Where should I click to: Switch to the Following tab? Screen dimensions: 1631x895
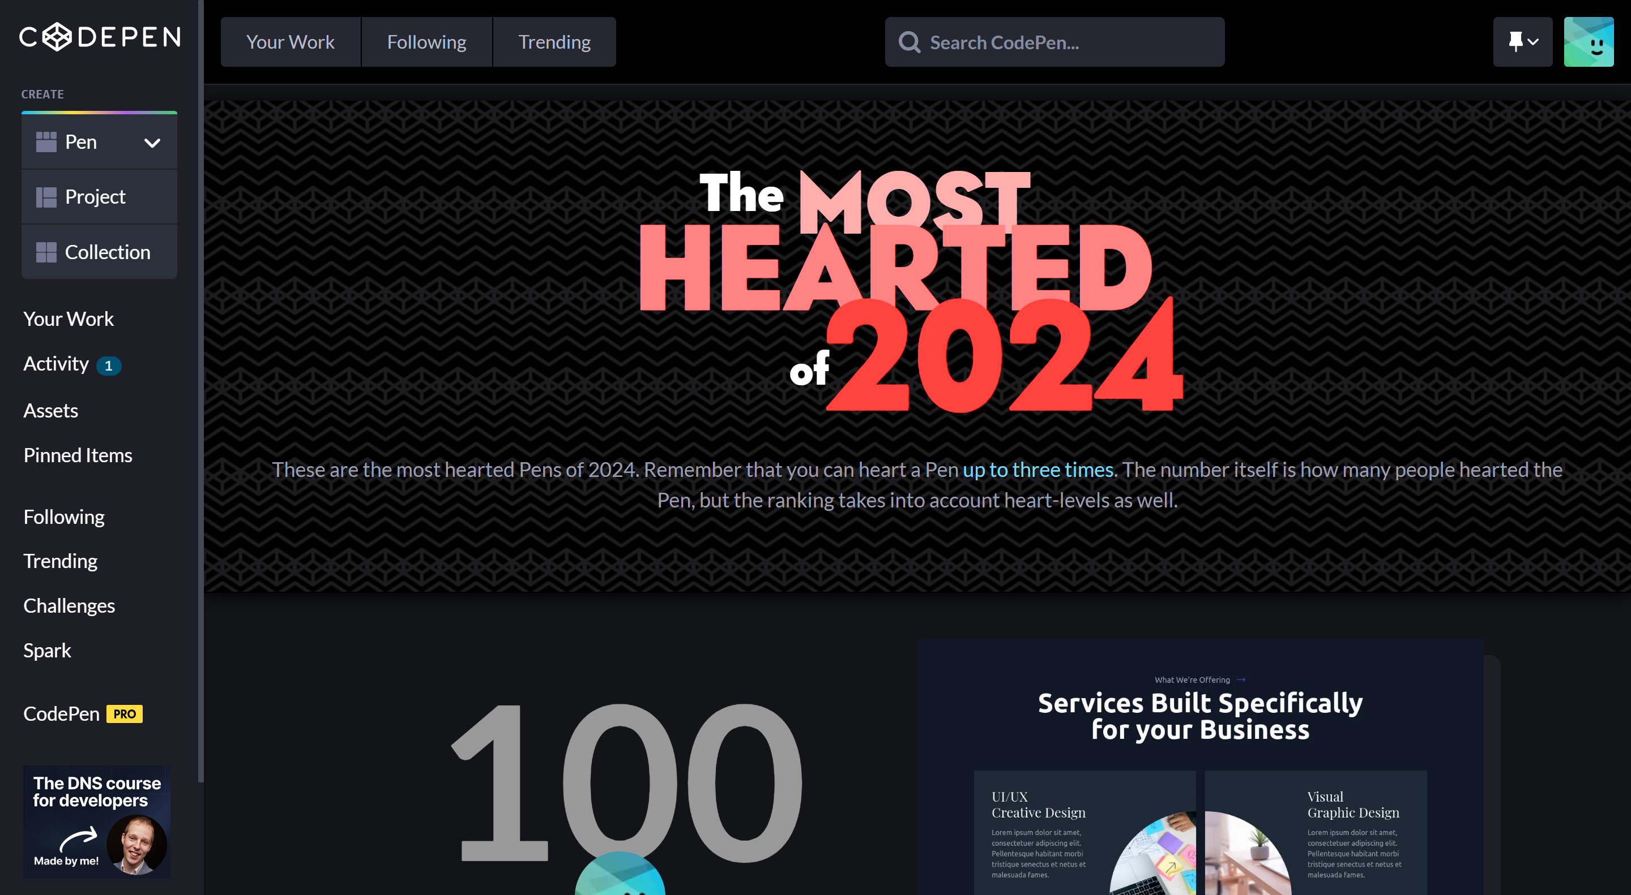(x=426, y=42)
